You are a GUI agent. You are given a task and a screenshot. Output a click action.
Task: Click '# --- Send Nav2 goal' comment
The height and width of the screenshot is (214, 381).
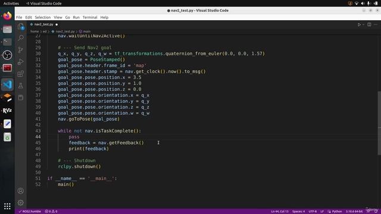tap(85, 48)
